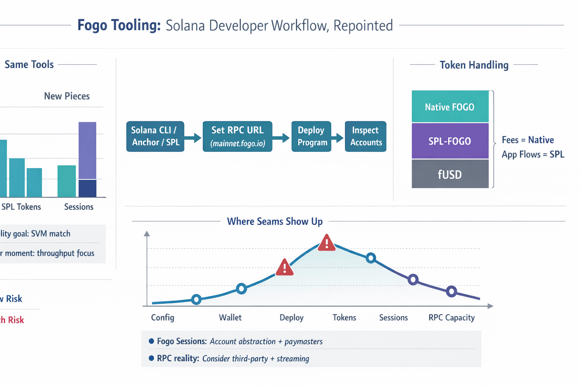Click the warning triangle above the Deploy label
Image resolution: width=579 pixels, height=386 pixels.
point(285,267)
